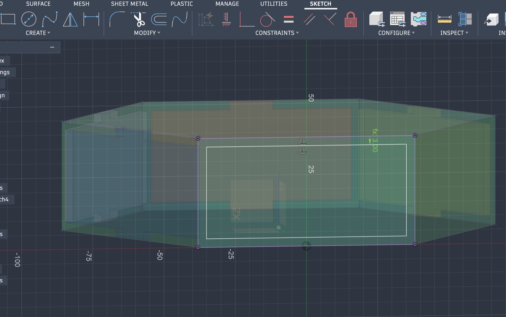Open the INSPECT dropdown menu
This screenshot has width=506, height=317.
pyautogui.click(x=454, y=33)
